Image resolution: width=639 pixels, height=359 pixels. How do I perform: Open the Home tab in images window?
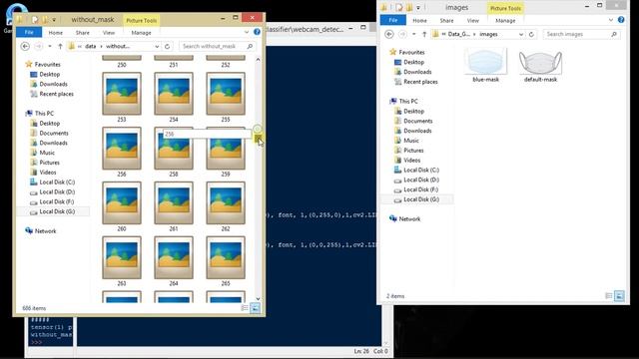[x=419, y=20]
